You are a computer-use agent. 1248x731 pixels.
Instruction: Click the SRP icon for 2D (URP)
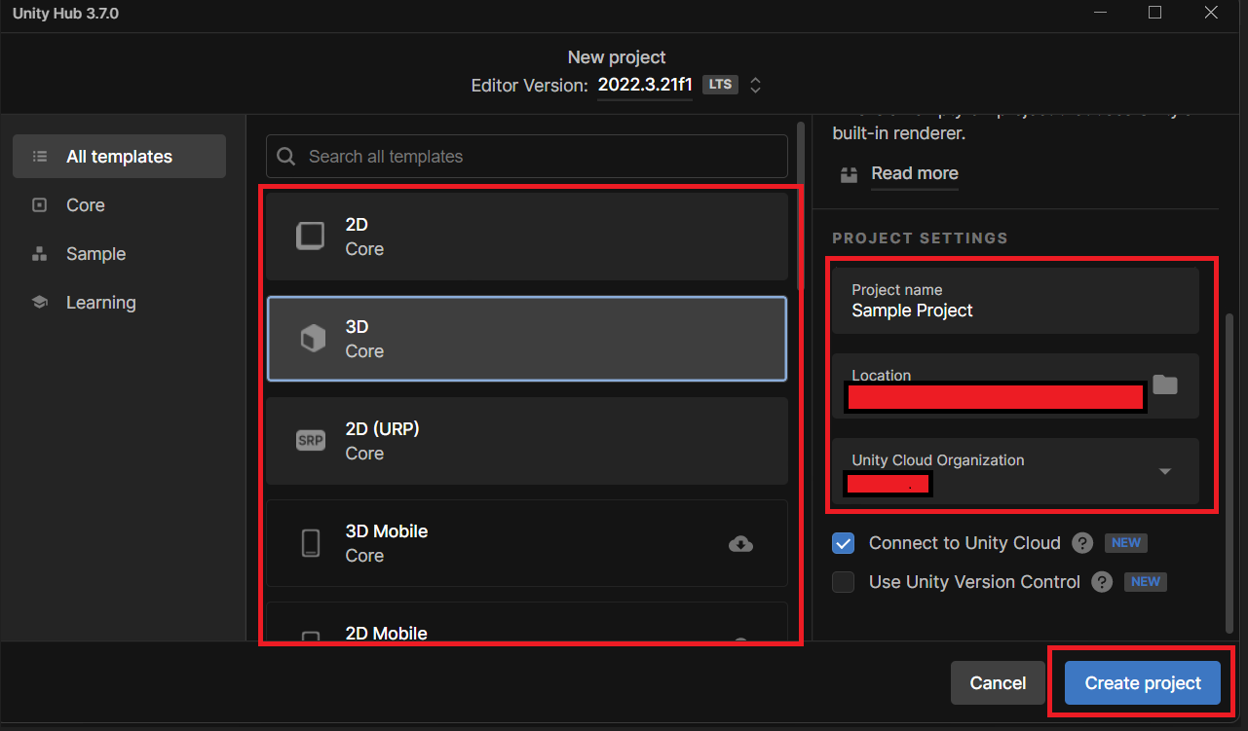click(x=311, y=441)
